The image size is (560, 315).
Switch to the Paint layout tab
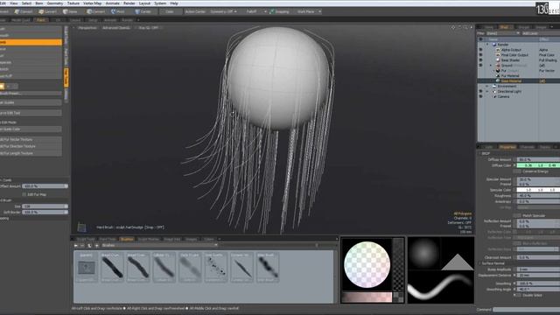point(41,20)
